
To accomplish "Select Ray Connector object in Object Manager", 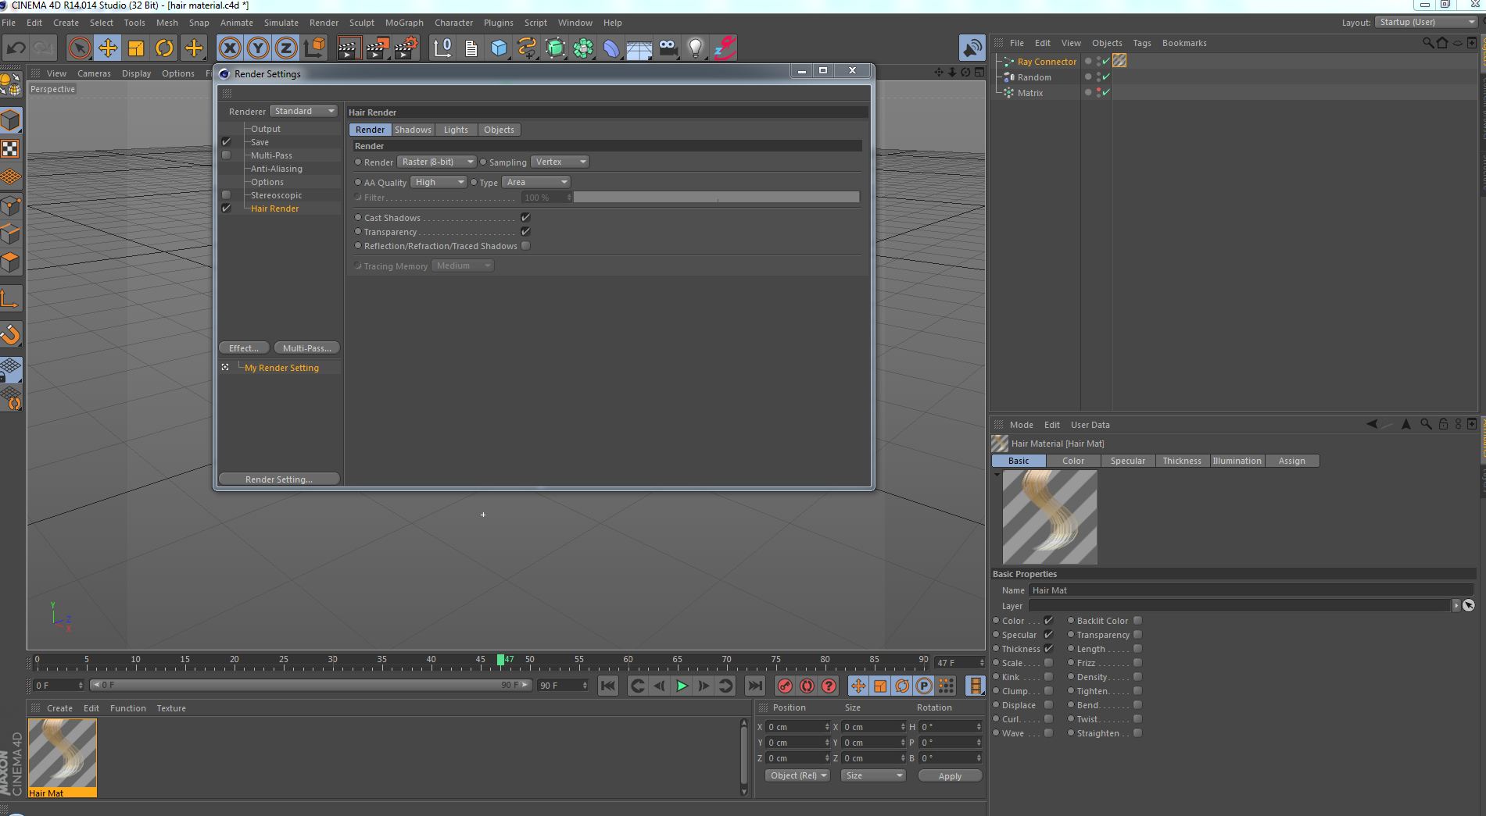I will [1047, 62].
